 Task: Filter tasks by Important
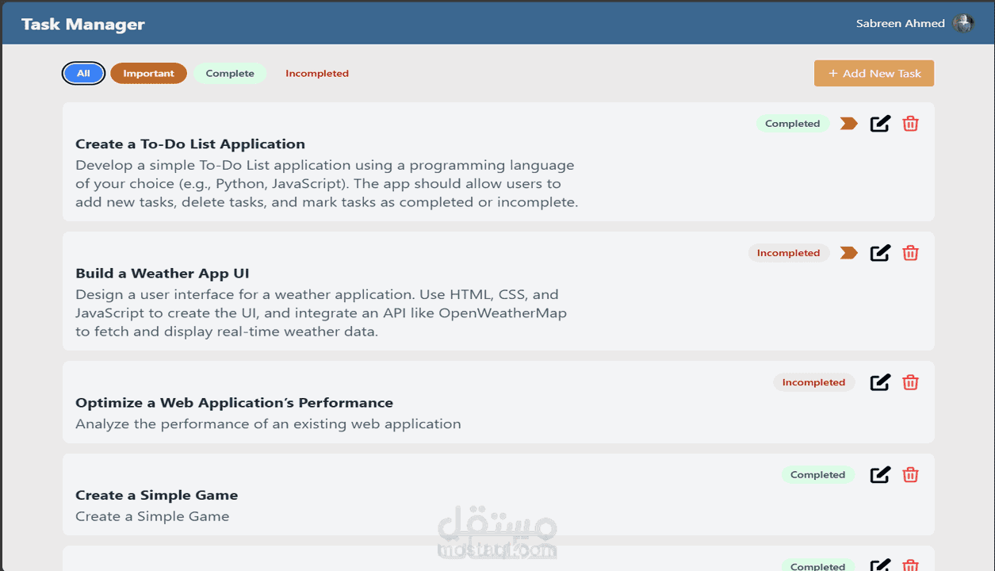click(x=148, y=73)
